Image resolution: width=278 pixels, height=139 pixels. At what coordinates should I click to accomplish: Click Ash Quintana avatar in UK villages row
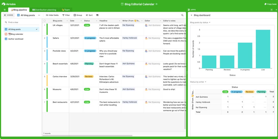pyautogui.click(x=146, y=25)
